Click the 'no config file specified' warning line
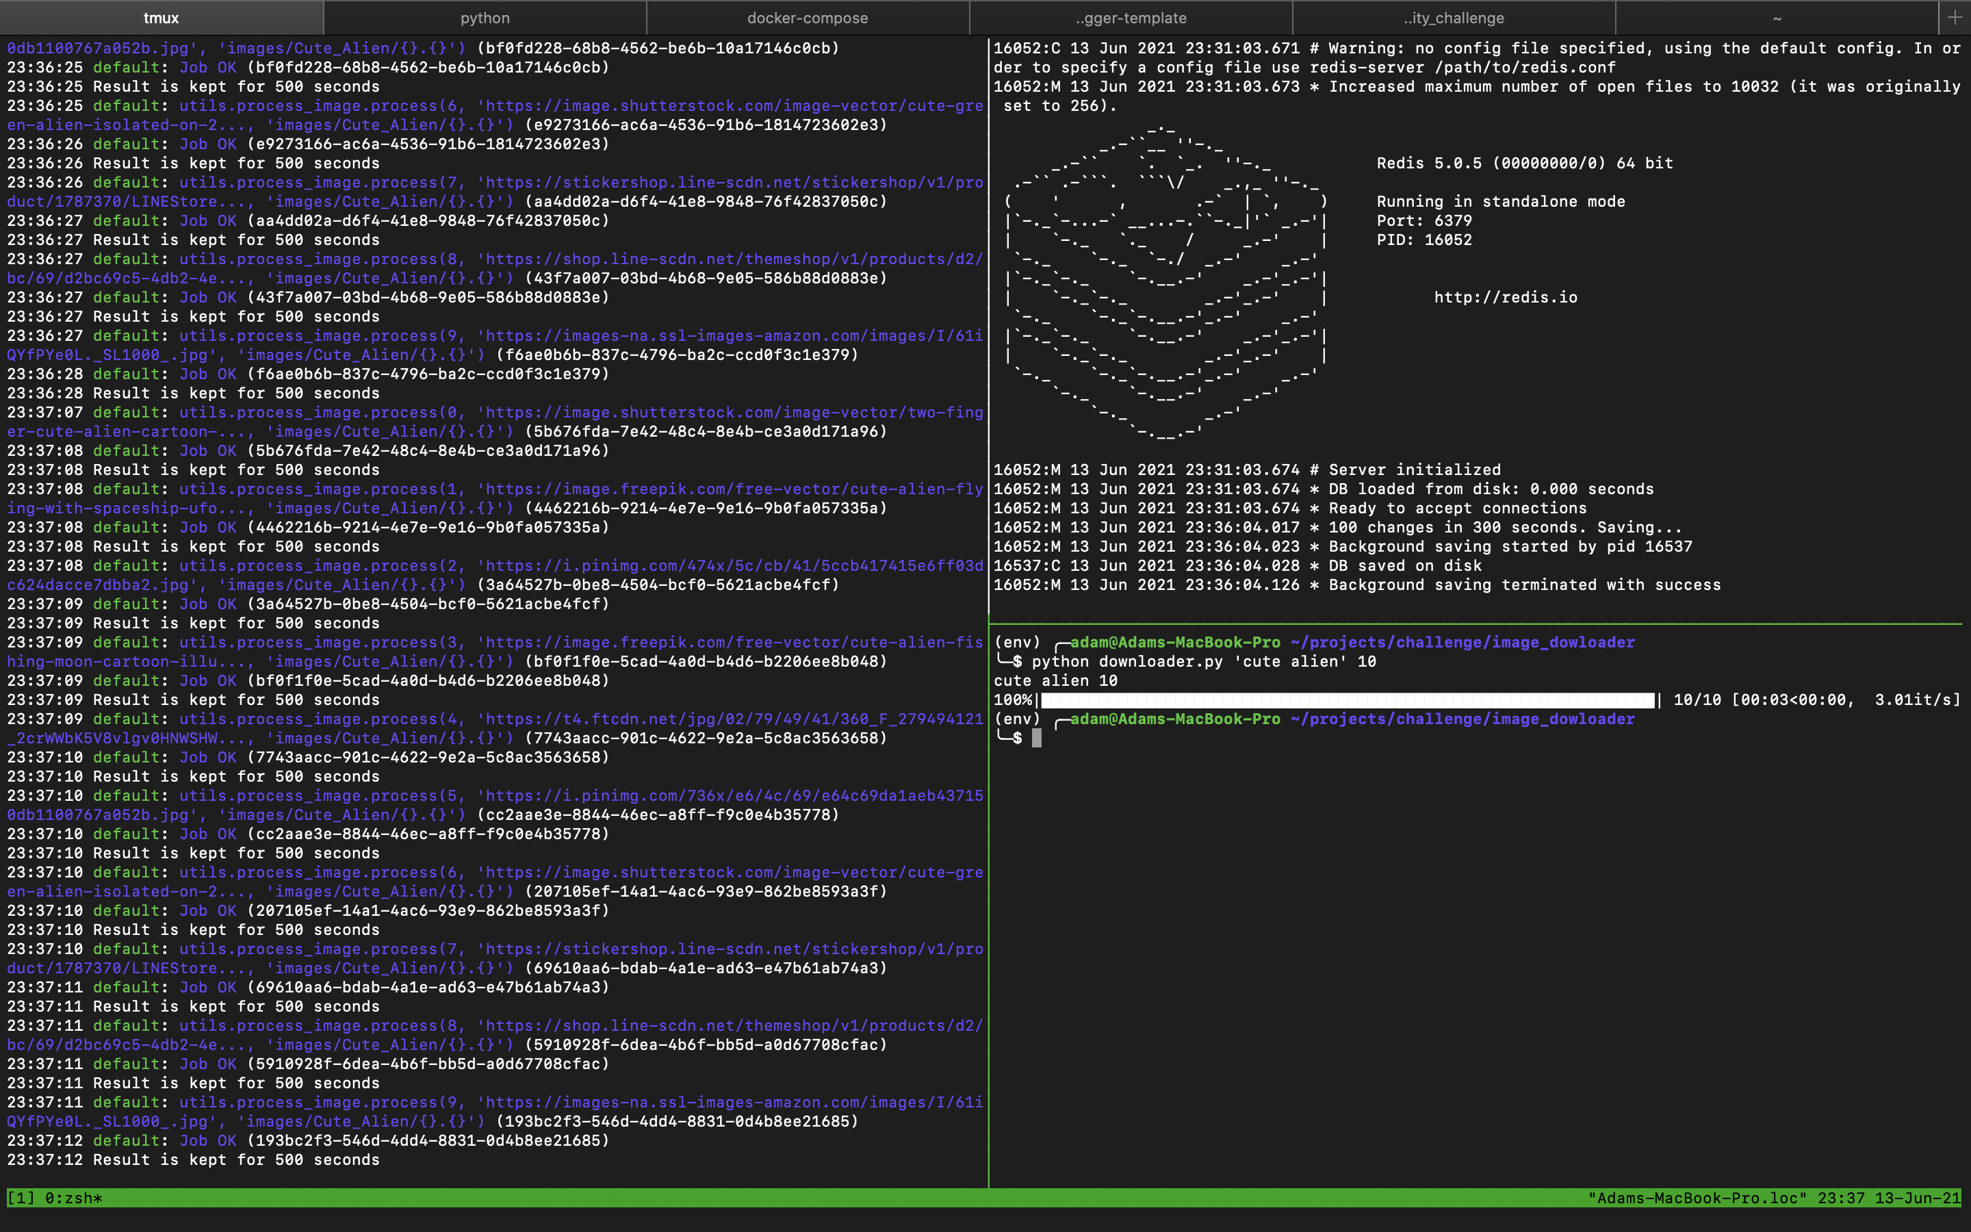 point(1477,58)
